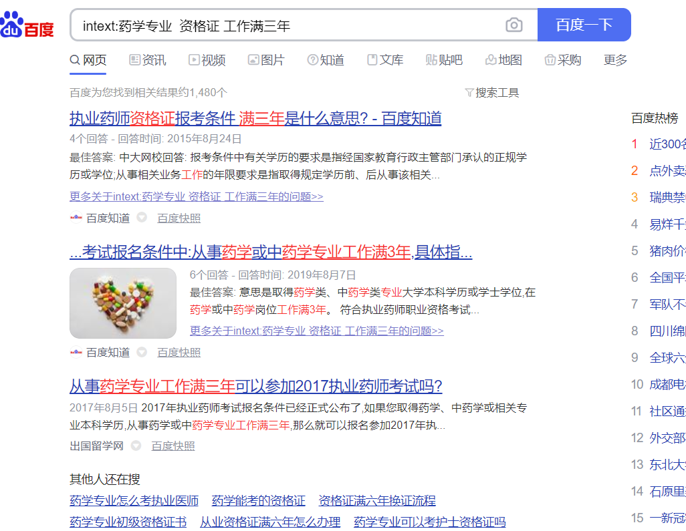686x531 pixels.
Task: Select the 网页 tab
Action: [x=88, y=60]
